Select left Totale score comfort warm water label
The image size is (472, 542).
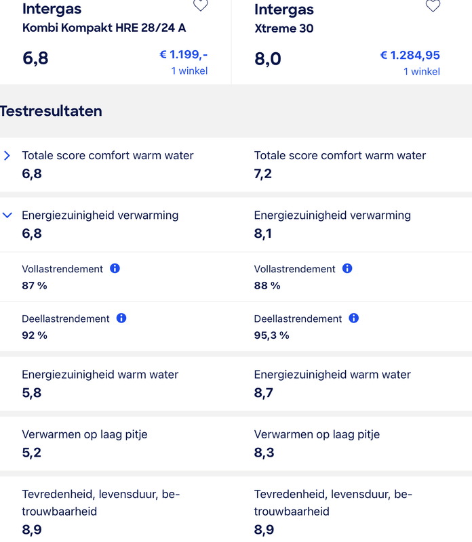tap(107, 155)
